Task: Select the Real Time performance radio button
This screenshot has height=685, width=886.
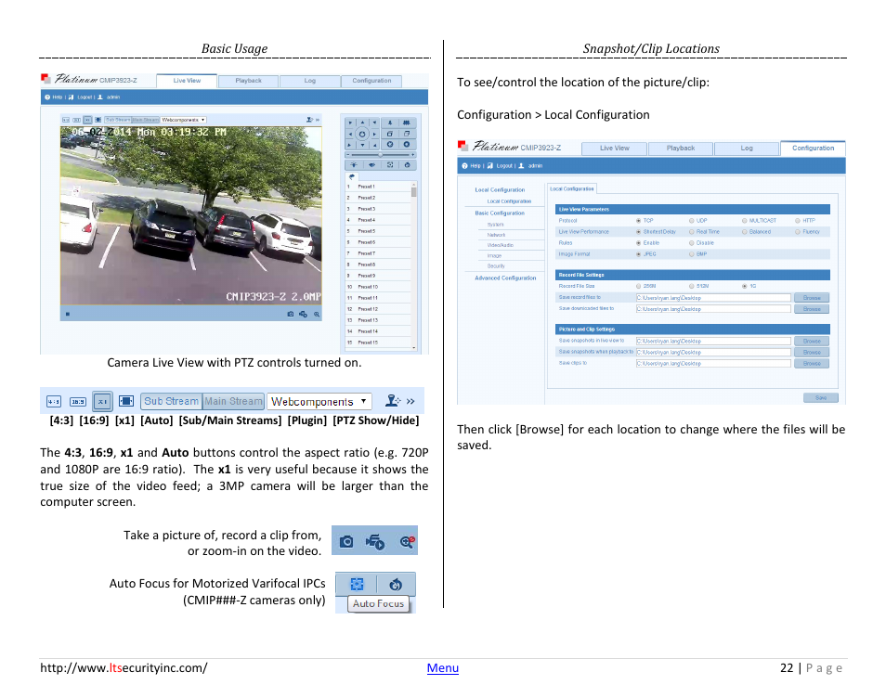Action: [692, 231]
